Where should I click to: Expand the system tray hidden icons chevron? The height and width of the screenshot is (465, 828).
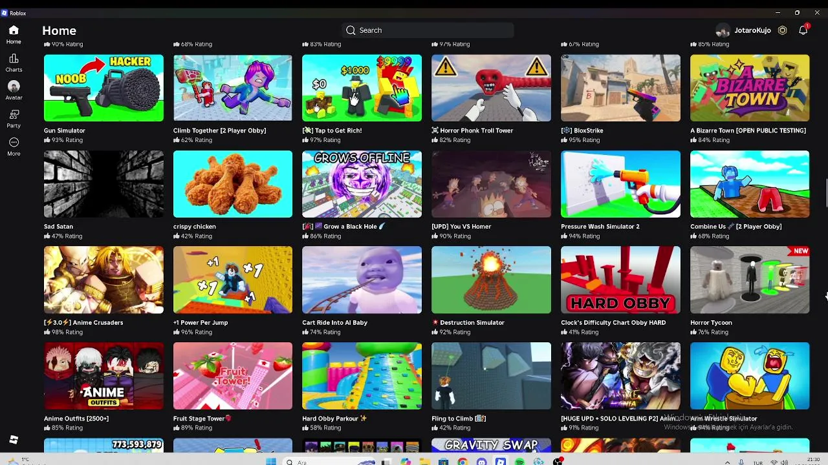click(727, 462)
